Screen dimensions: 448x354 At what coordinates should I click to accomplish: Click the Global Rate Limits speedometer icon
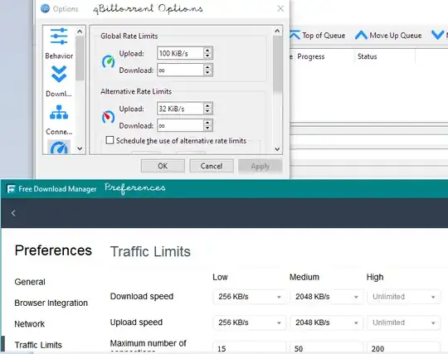pyautogui.click(x=109, y=61)
